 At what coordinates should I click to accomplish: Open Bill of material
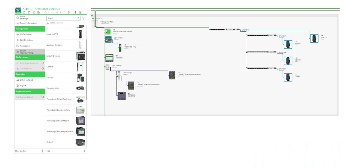[30, 80]
